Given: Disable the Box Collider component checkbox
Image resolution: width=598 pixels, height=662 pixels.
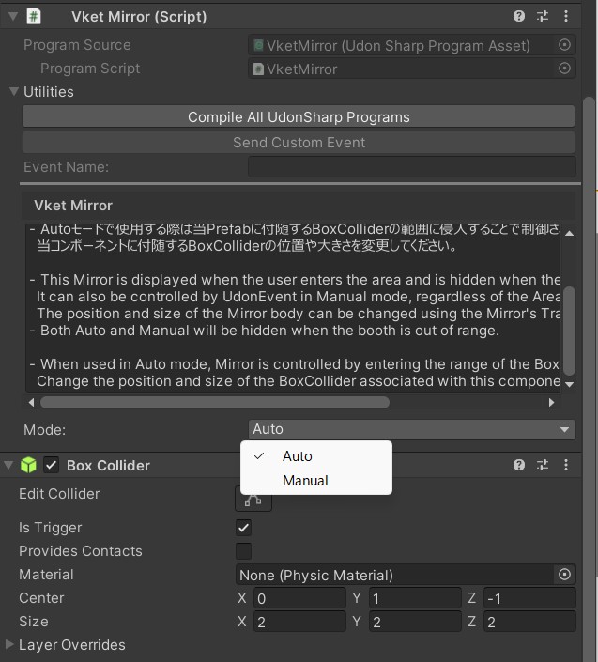Looking at the screenshot, I should (x=52, y=465).
